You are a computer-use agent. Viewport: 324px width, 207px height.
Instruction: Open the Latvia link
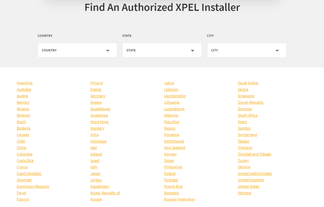tap(169, 83)
